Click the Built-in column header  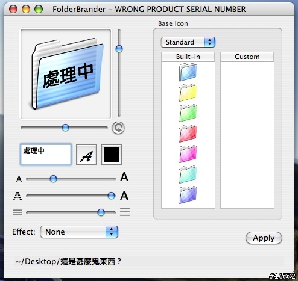coord(188,57)
